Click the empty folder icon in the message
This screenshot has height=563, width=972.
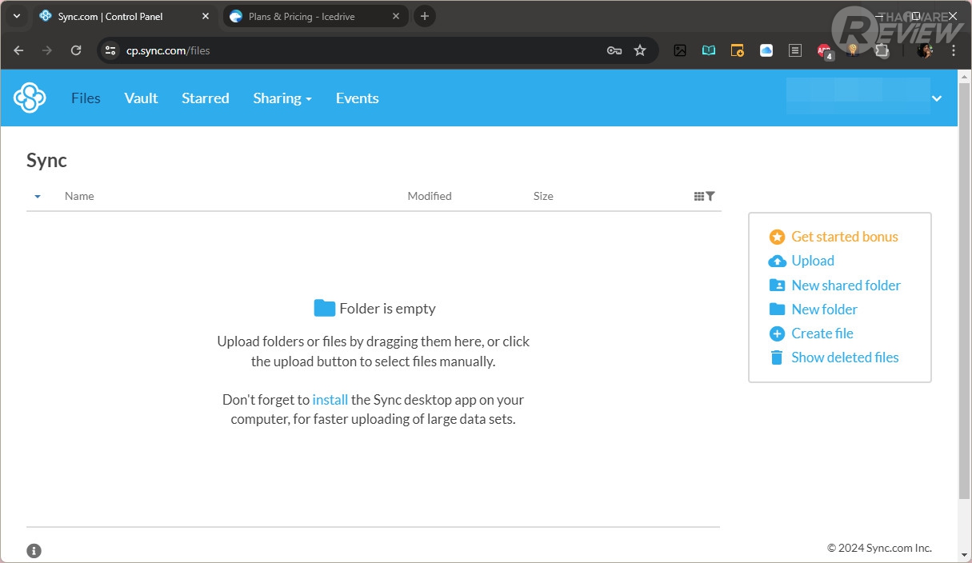324,308
